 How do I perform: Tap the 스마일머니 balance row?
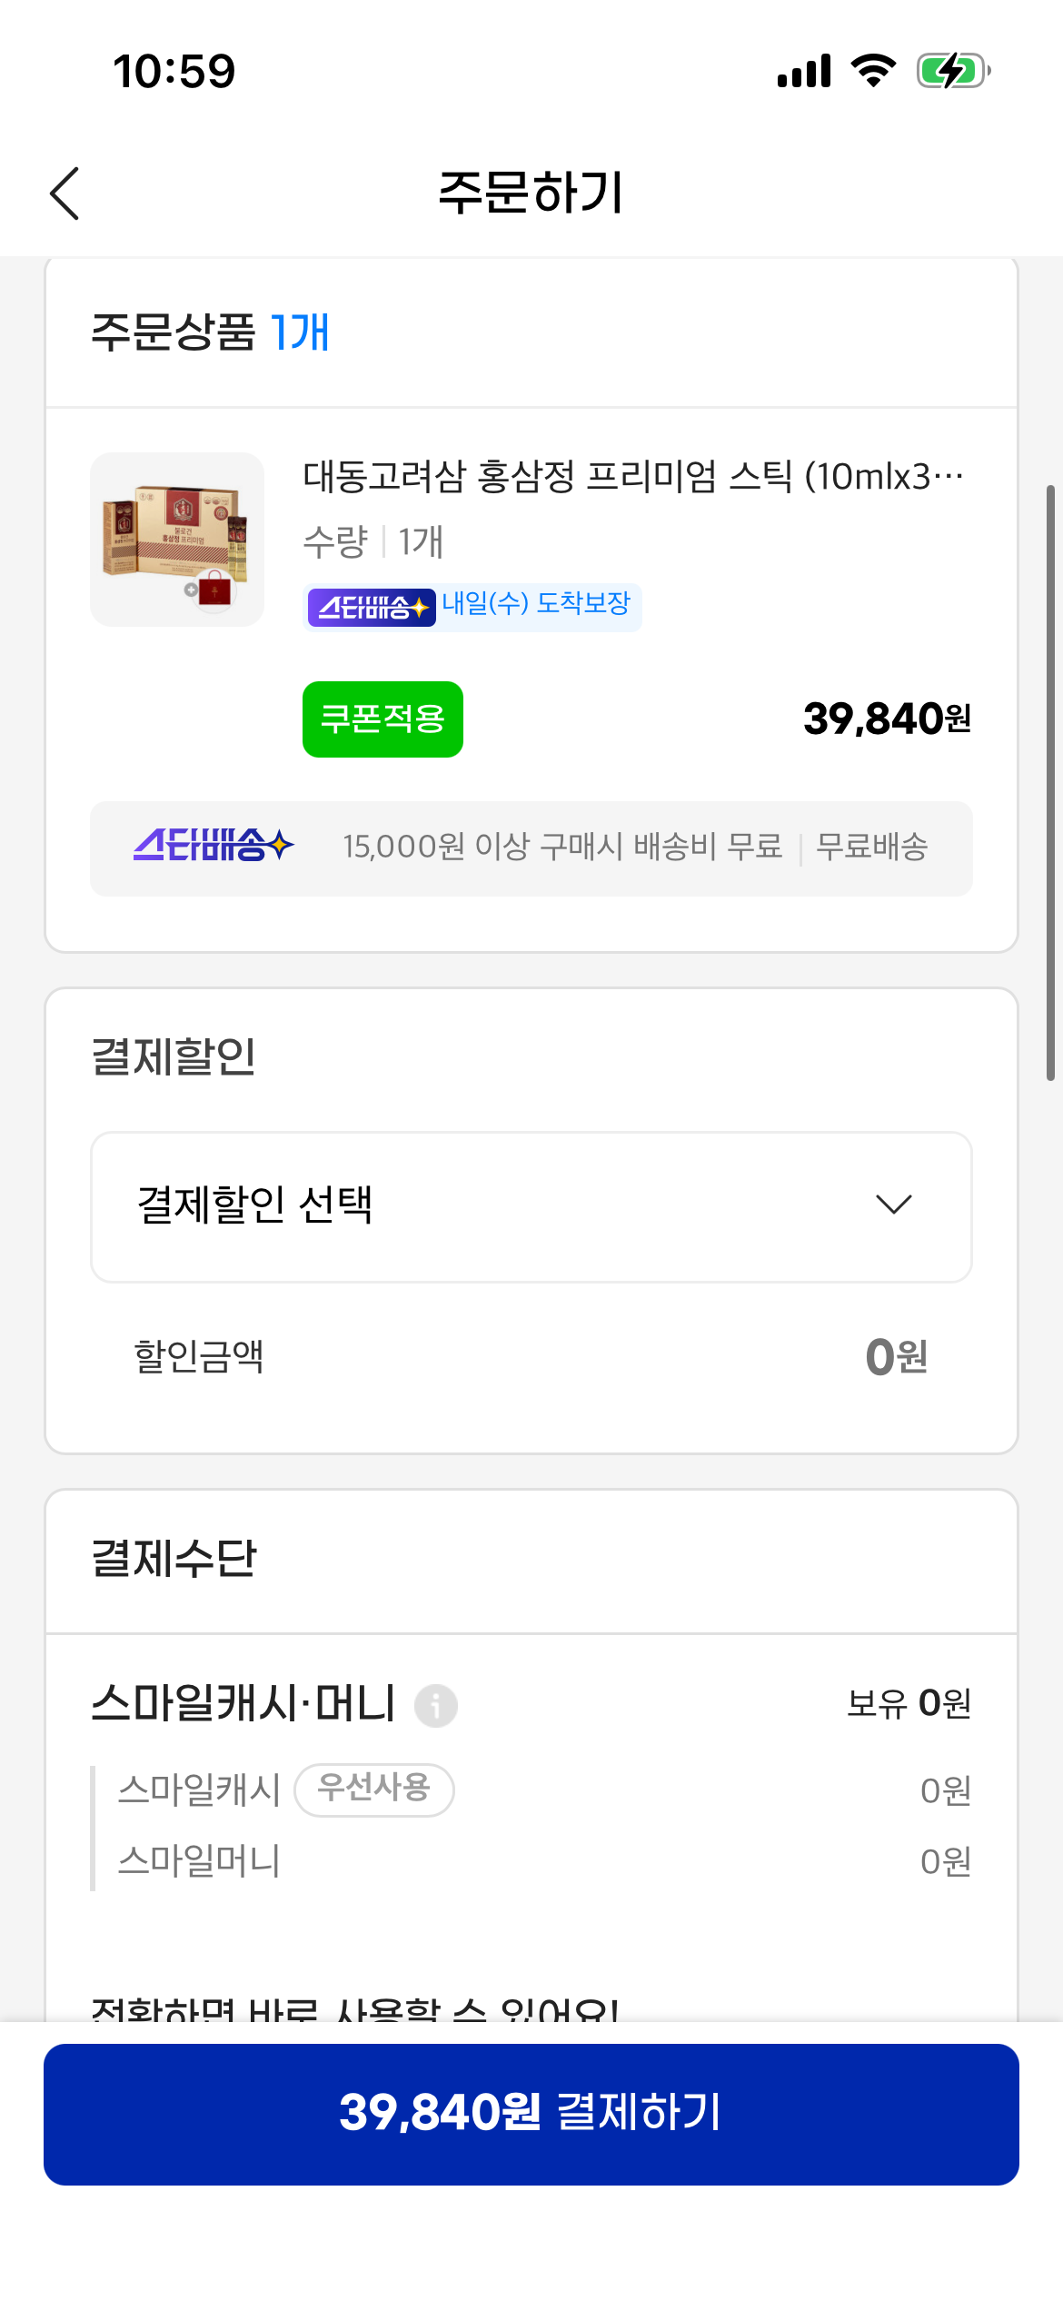pyautogui.click(x=531, y=1861)
